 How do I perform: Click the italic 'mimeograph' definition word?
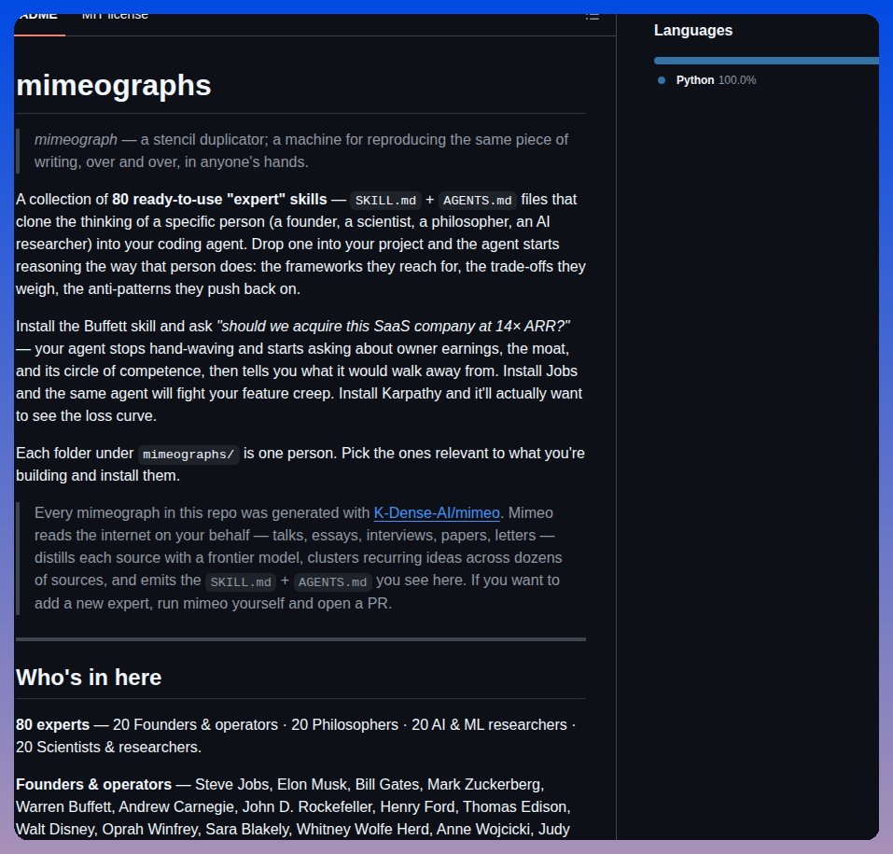tap(76, 140)
